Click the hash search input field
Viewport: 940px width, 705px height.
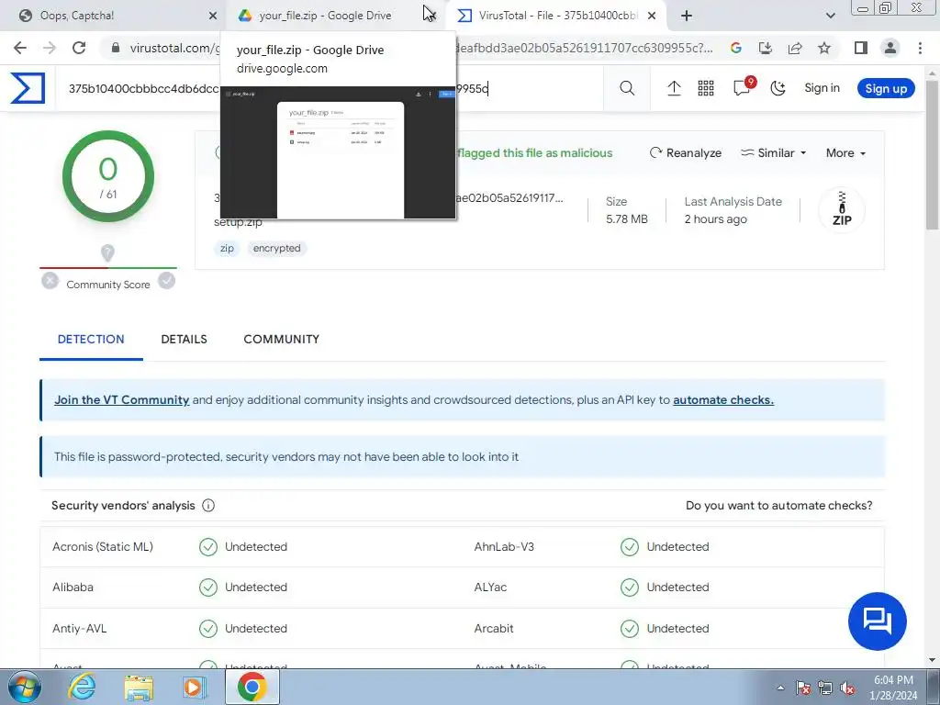coord(330,88)
